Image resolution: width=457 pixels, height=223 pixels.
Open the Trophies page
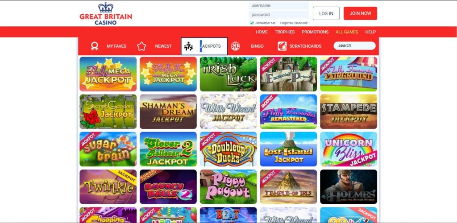pyautogui.click(x=285, y=32)
